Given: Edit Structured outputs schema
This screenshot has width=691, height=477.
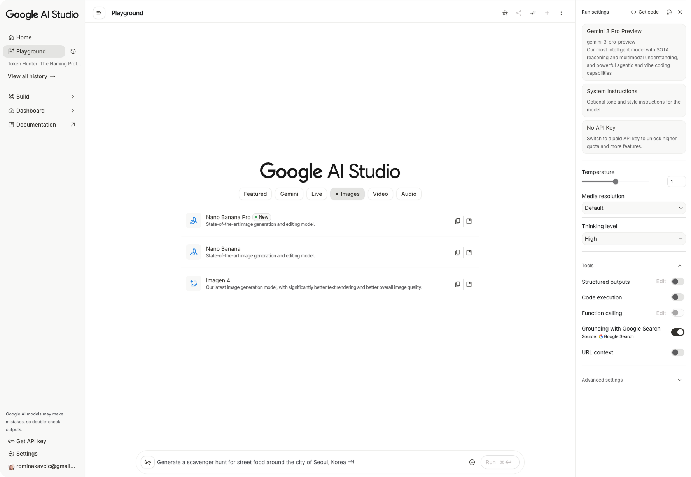Looking at the screenshot, I should (x=661, y=281).
